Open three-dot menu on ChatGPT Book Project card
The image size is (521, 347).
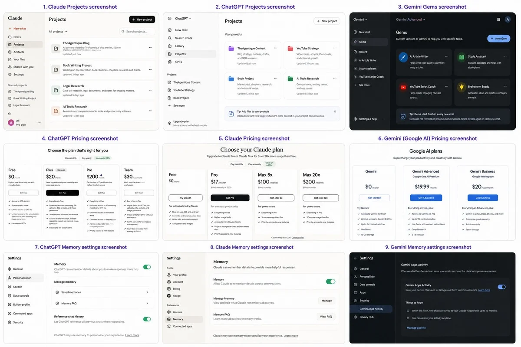[276, 79]
